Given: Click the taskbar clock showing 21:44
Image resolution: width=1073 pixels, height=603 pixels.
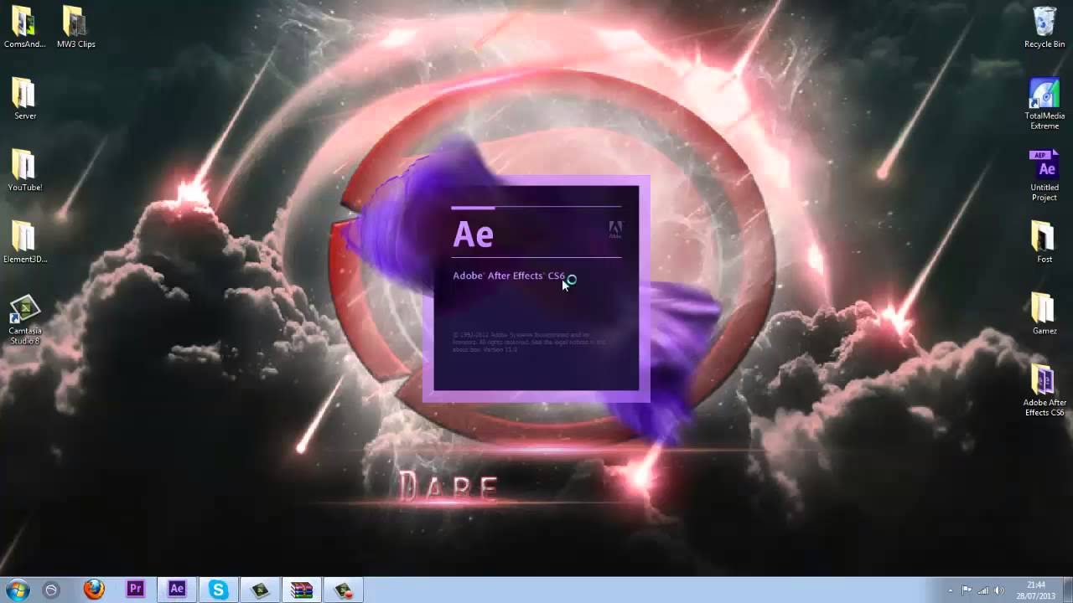Looking at the screenshot, I should pos(1036,590).
